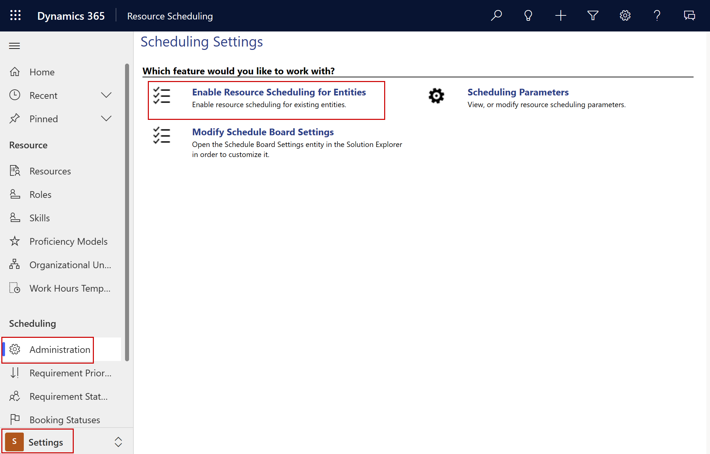Expand the Pinned navigation section
710x454 pixels.
pos(106,119)
